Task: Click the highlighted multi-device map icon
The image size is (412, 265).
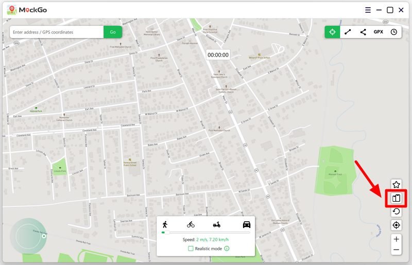Action: pyautogui.click(x=396, y=198)
